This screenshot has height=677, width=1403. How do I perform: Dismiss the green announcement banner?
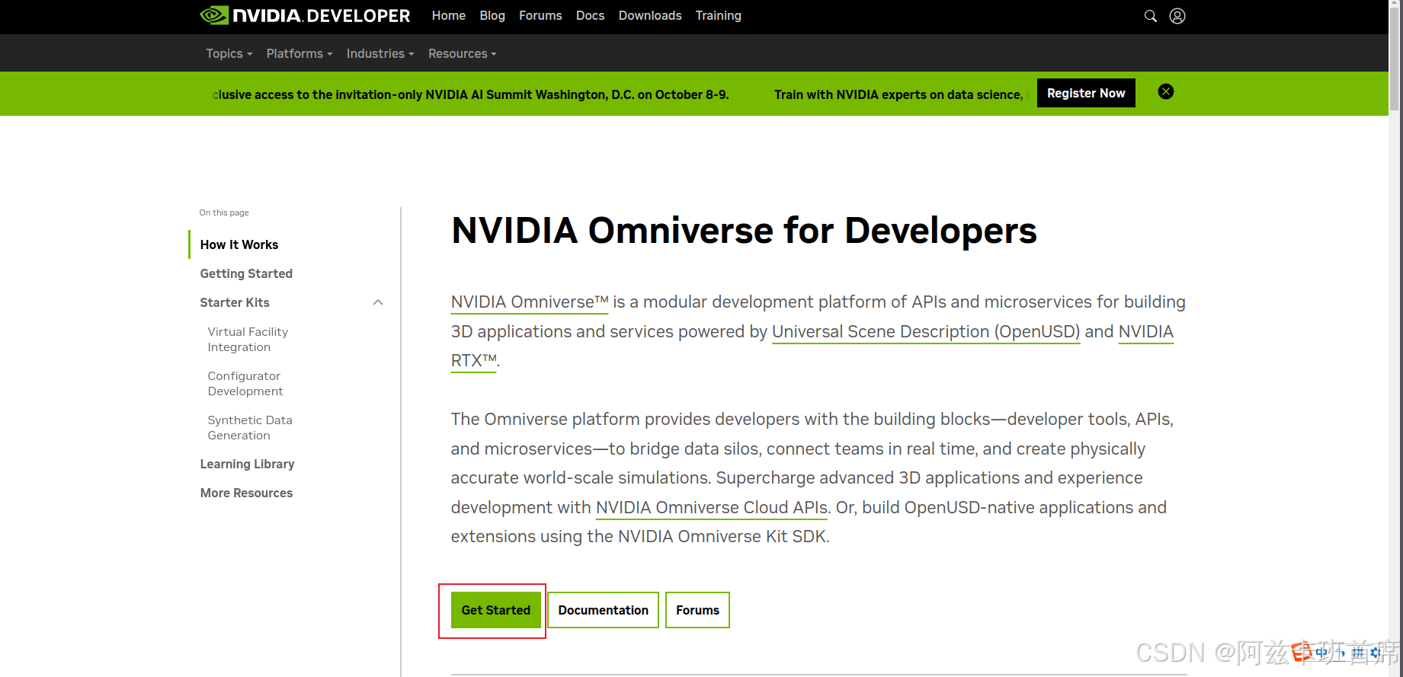click(1165, 92)
